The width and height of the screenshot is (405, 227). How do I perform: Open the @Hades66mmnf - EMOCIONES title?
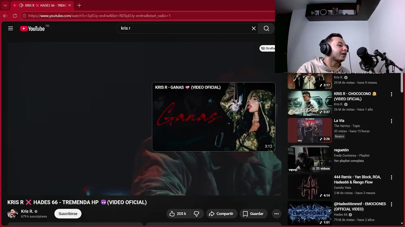(360, 207)
